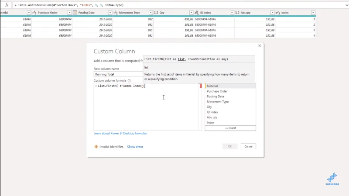The image size is (349, 196).
Task: Click the Index cell with value 4
Action: click(x=296, y=36)
